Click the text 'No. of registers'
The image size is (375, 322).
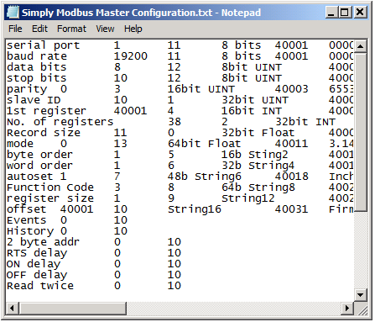[x=60, y=122]
